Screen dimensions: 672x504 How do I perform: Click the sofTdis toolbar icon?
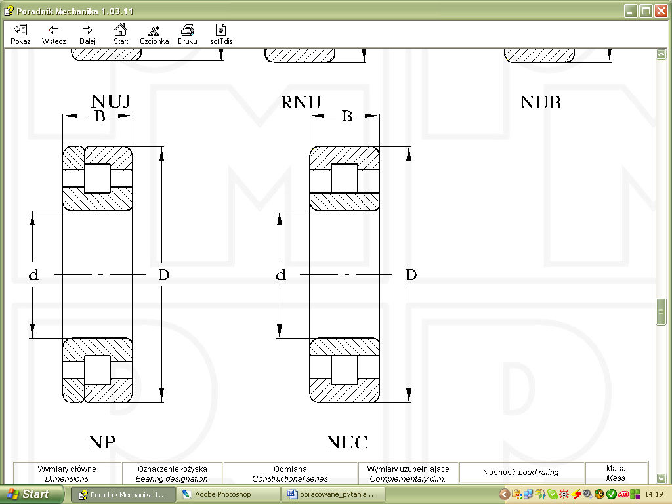[x=221, y=34]
